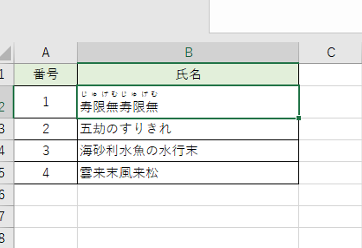362x248 pixels.
Task: Click number 4 cell in column A
Action: 45,173
